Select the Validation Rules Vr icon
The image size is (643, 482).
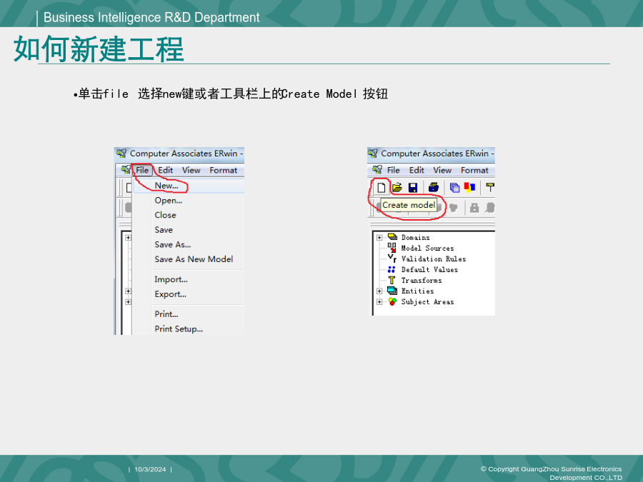392,258
